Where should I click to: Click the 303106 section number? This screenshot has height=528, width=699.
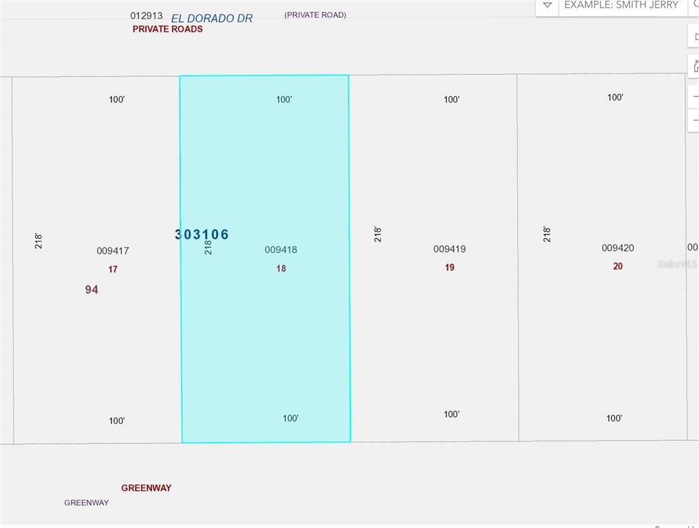click(202, 234)
